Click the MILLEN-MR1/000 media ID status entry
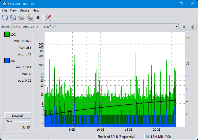 tap(169, 137)
